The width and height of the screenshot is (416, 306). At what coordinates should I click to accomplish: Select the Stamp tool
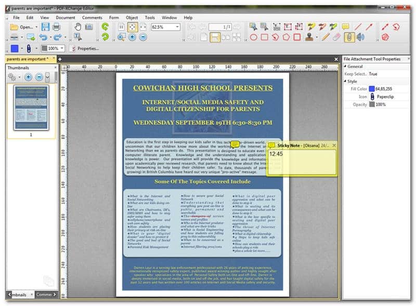[x=310, y=37]
